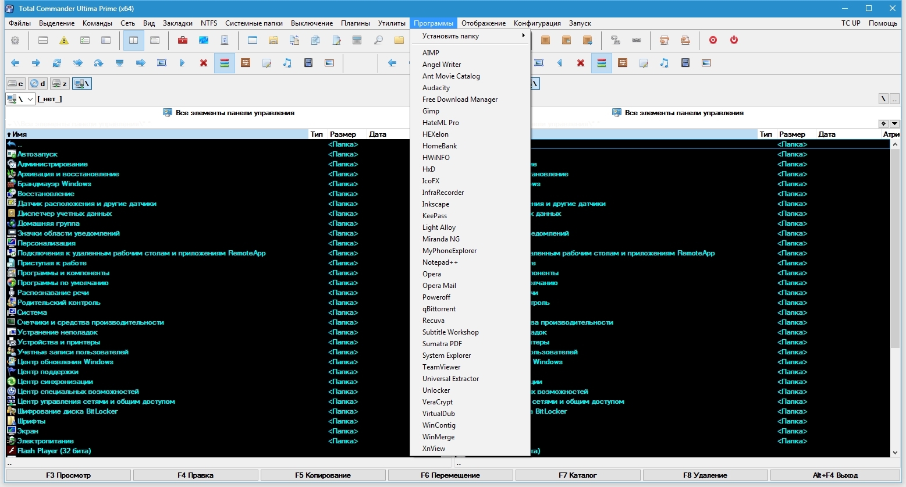Click the left-panel refresh arrows icon
Image resolution: width=906 pixels, height=487 pixels.
tap(57, 63)
